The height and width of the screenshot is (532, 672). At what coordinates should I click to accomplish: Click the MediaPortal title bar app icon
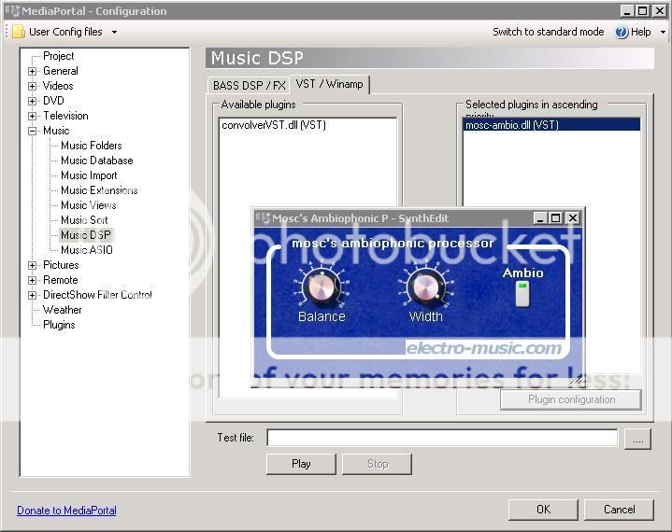(x=12, y=11)
